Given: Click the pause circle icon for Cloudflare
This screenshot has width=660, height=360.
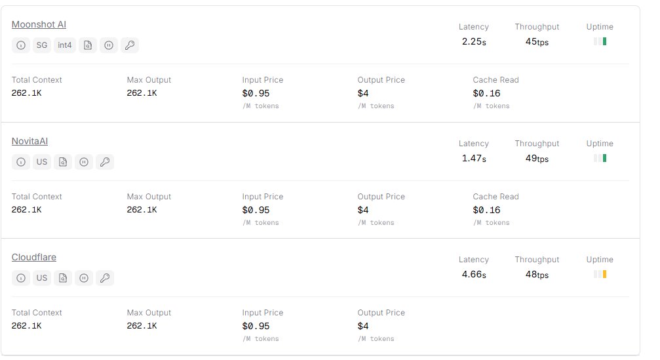Looking at the screenshot, I should coord(84,278).
